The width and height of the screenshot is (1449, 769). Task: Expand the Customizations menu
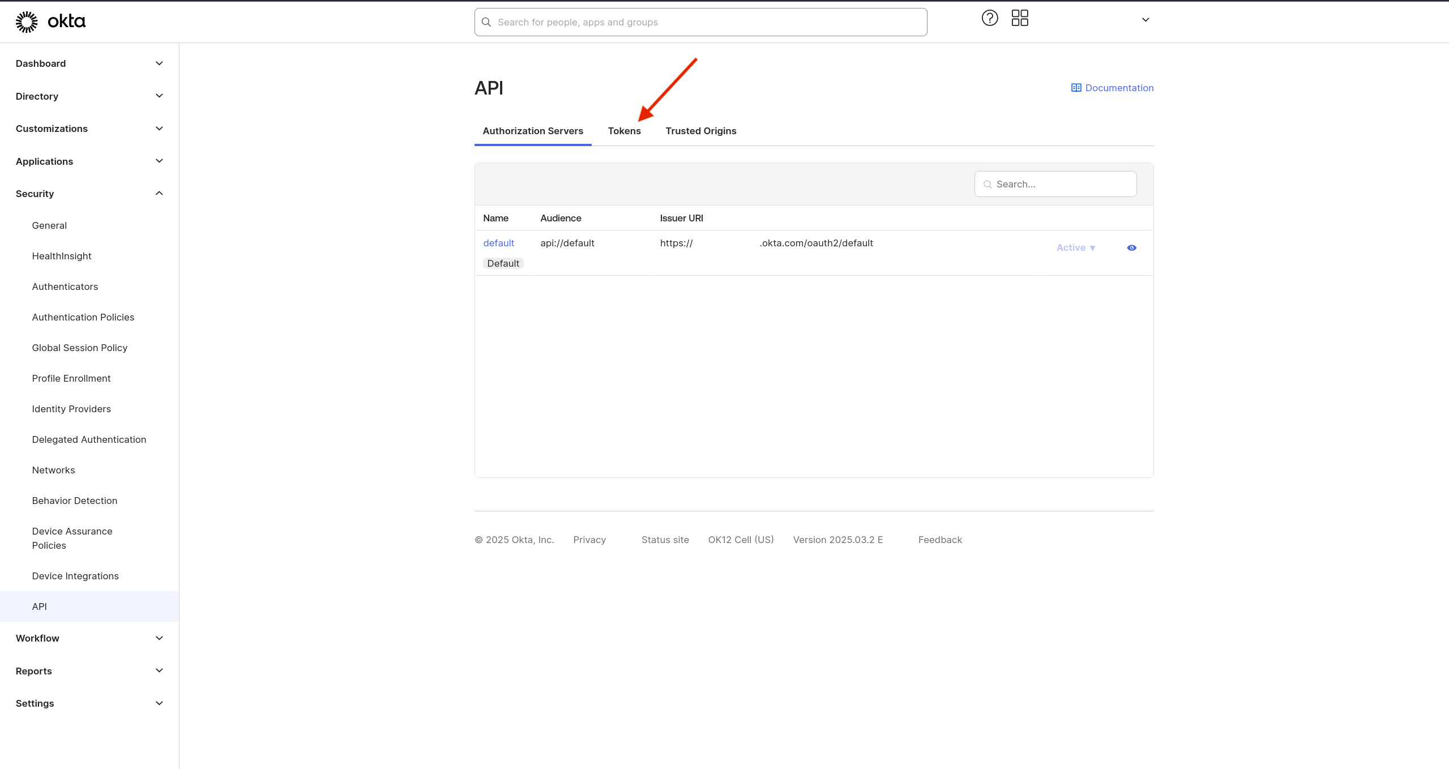(x=89, y=129)
